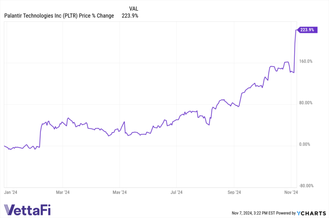
Task: Select the Jan '24 x-axis label
Action: (10, 192)
